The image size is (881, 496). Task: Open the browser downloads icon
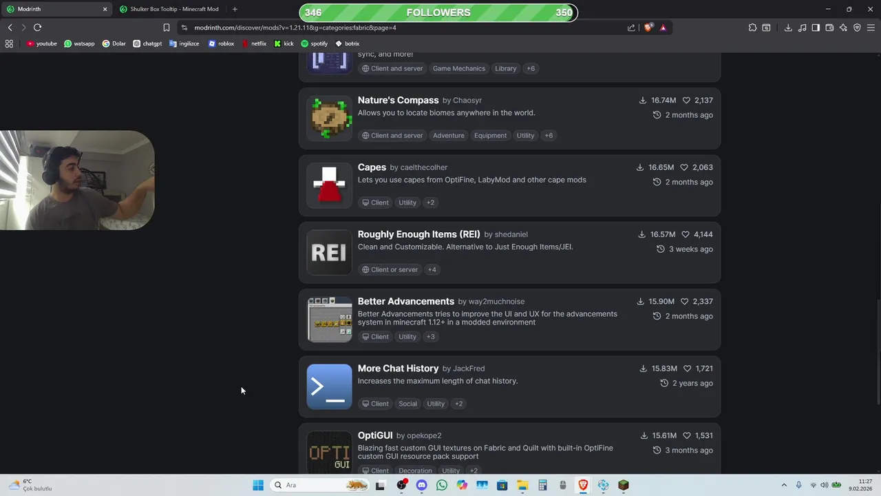click(x=788, y=28)
